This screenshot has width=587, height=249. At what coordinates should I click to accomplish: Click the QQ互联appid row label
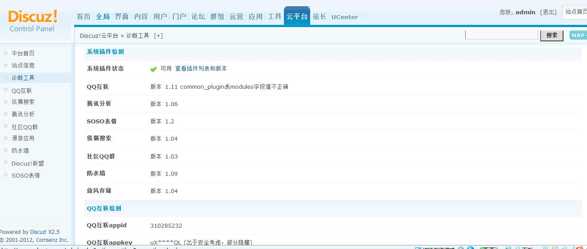point(107,225)
